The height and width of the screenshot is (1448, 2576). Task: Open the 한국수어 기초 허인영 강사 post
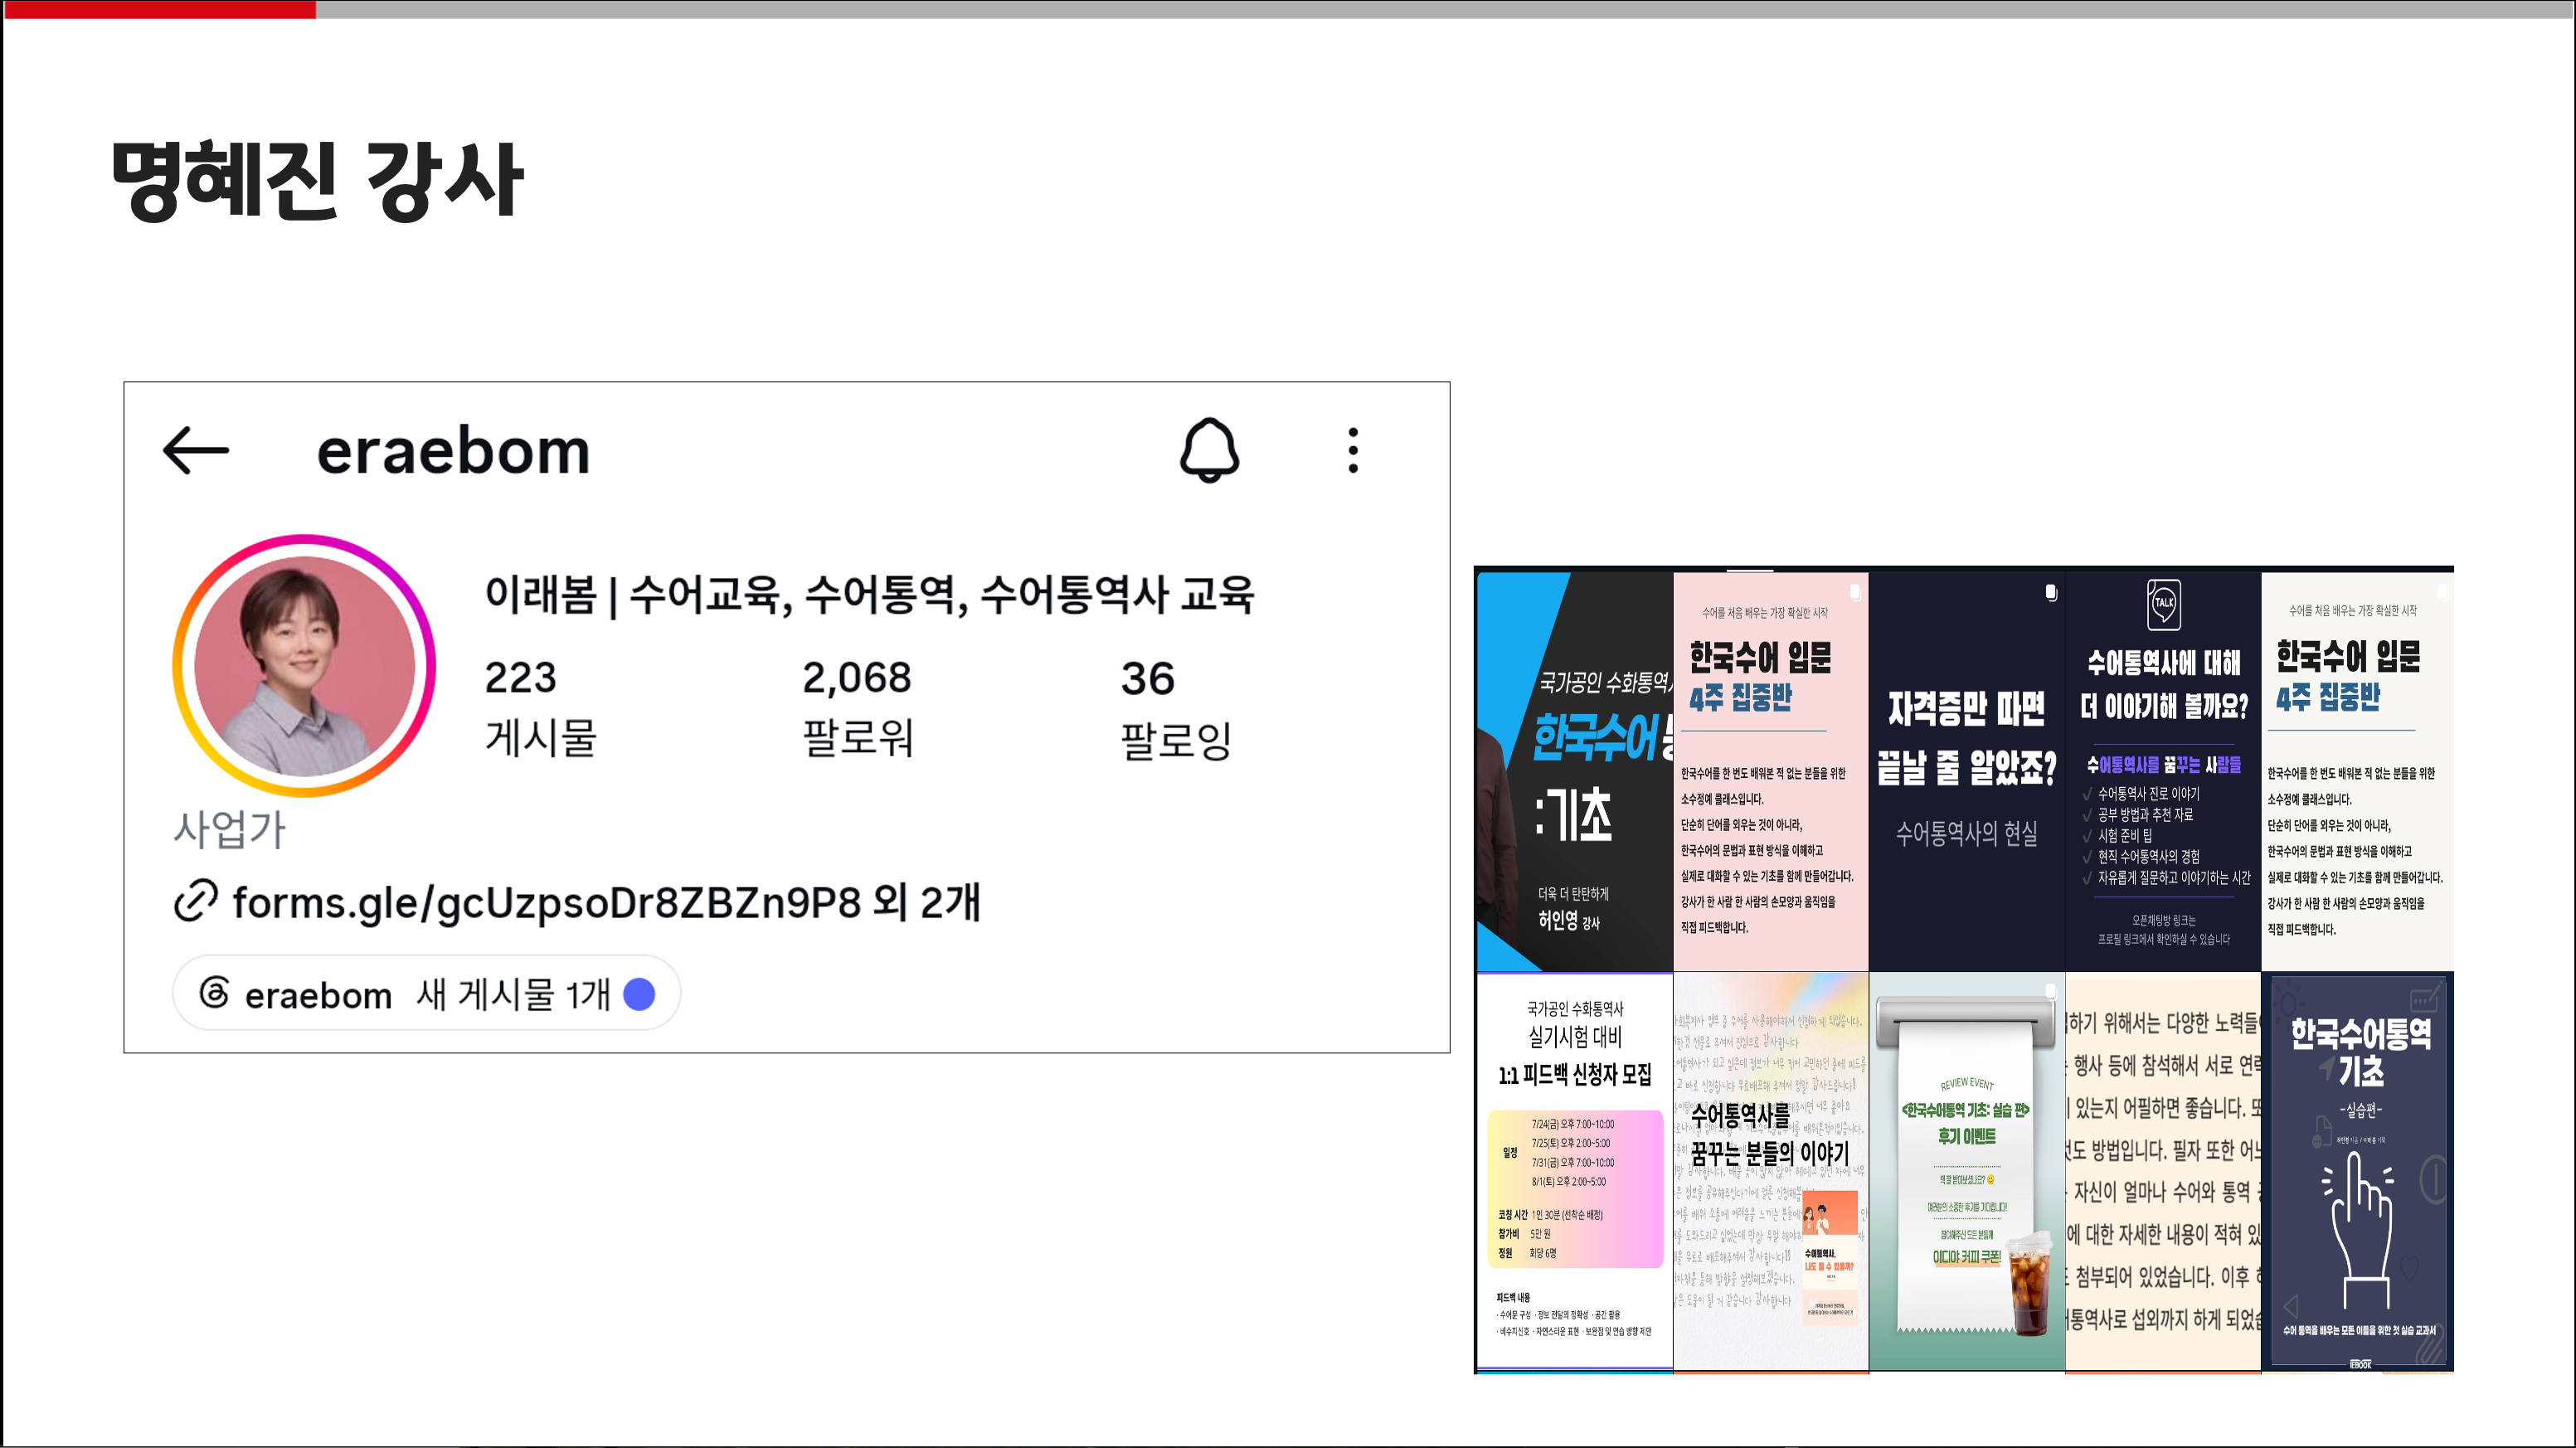pos(1575,771)
